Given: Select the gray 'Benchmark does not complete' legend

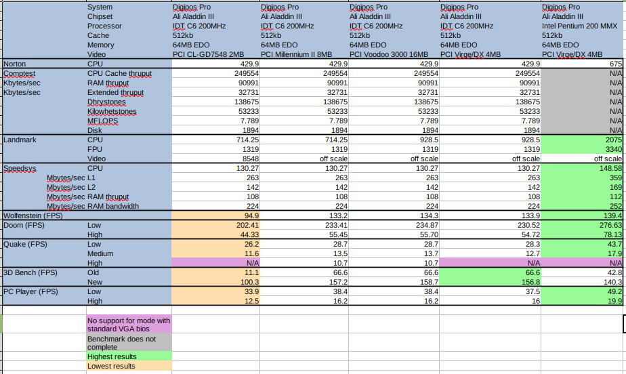Looking at the screenshot, I should [128, 344].
